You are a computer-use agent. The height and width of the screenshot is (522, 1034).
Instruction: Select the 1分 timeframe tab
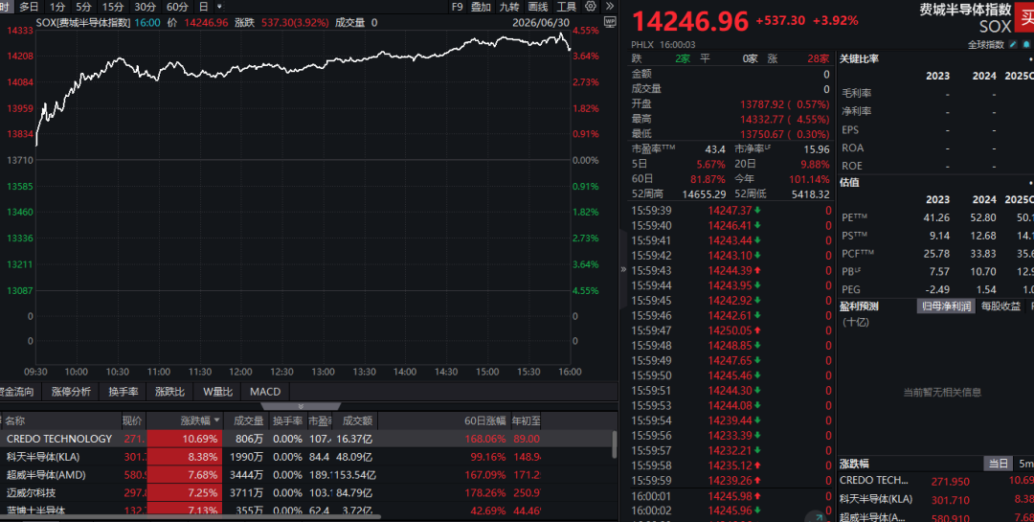tap(57, 7)
